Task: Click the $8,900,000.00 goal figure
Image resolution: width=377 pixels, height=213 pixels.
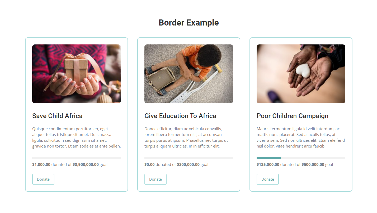Action: click(86, 165)
